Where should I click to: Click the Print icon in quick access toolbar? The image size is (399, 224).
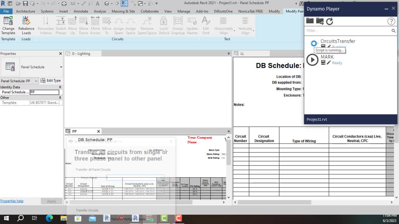pos(64,4)
